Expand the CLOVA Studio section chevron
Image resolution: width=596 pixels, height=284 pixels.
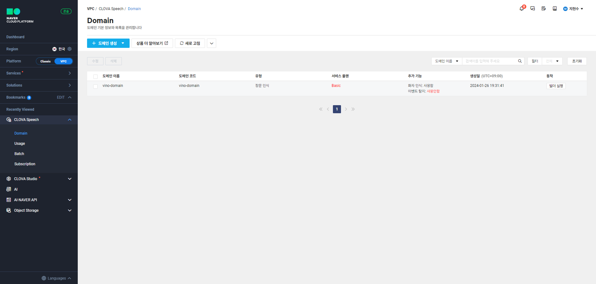click(70, 179)
